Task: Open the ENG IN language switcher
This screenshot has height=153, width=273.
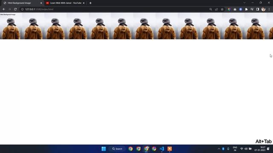Action: click(x=235, y=149)
